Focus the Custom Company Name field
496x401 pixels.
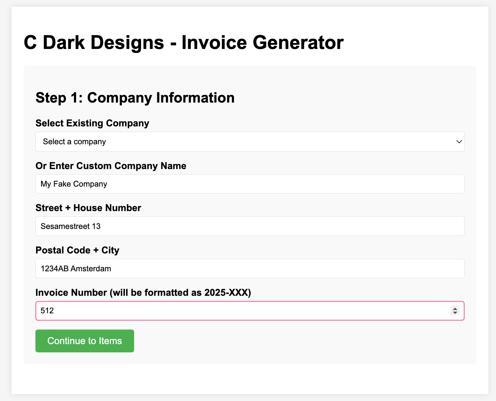[250, 184]
